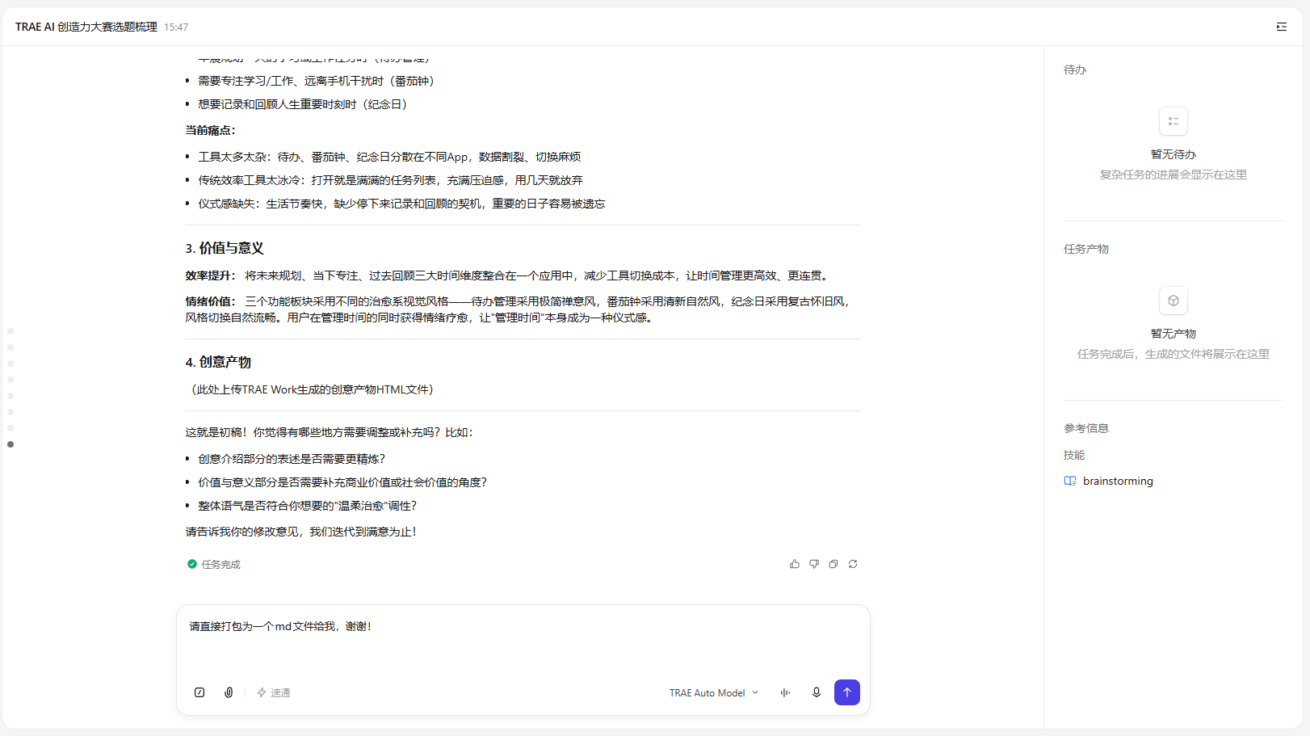Click bullet starting 整体语气是否符合
Viewport: 1310px width, 736px height.
[307, 506]
